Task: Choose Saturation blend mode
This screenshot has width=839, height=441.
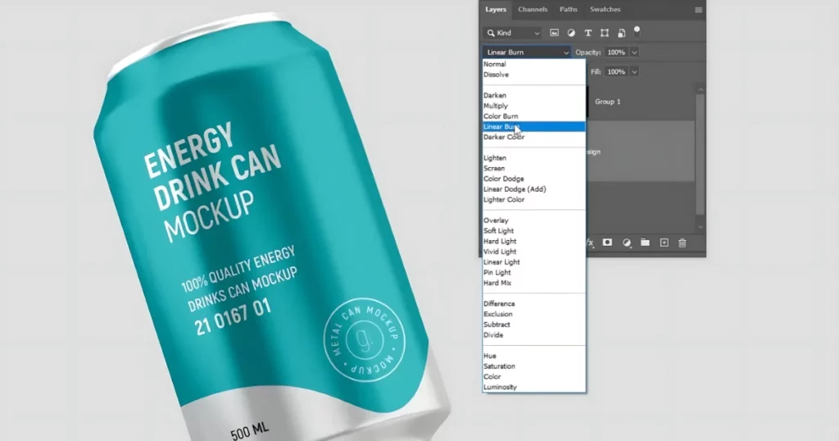Action: 534,366
